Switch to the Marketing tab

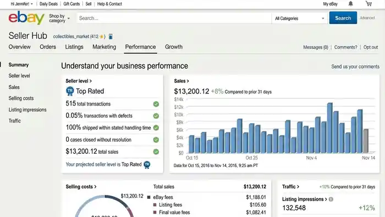104,47
